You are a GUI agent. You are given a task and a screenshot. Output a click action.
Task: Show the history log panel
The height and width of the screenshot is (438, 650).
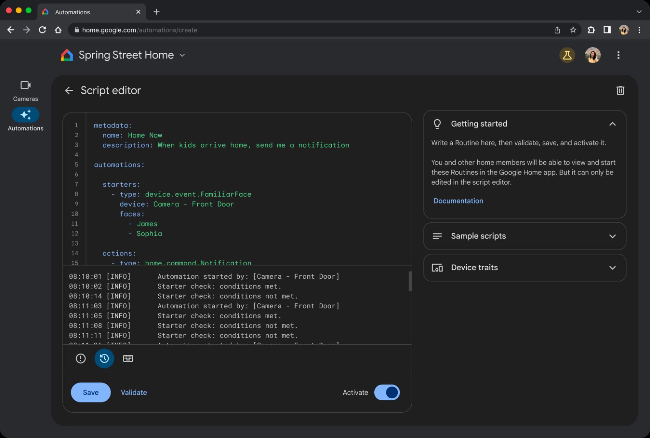click(x=104, y=358)
